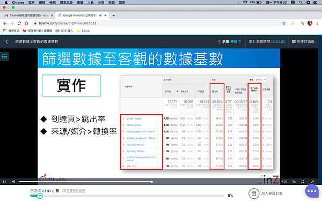
Task: Click the 累計瀏覽時間 00:04:52 timer
Action: [x=267, y=42]
